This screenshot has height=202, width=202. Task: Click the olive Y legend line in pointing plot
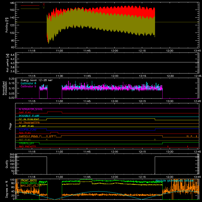point(30,9)
